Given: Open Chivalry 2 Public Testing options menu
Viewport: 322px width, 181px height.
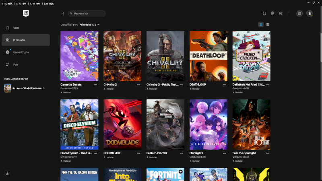Looking at the screenshot, I should pyautogui.click(x=182, y=85).
